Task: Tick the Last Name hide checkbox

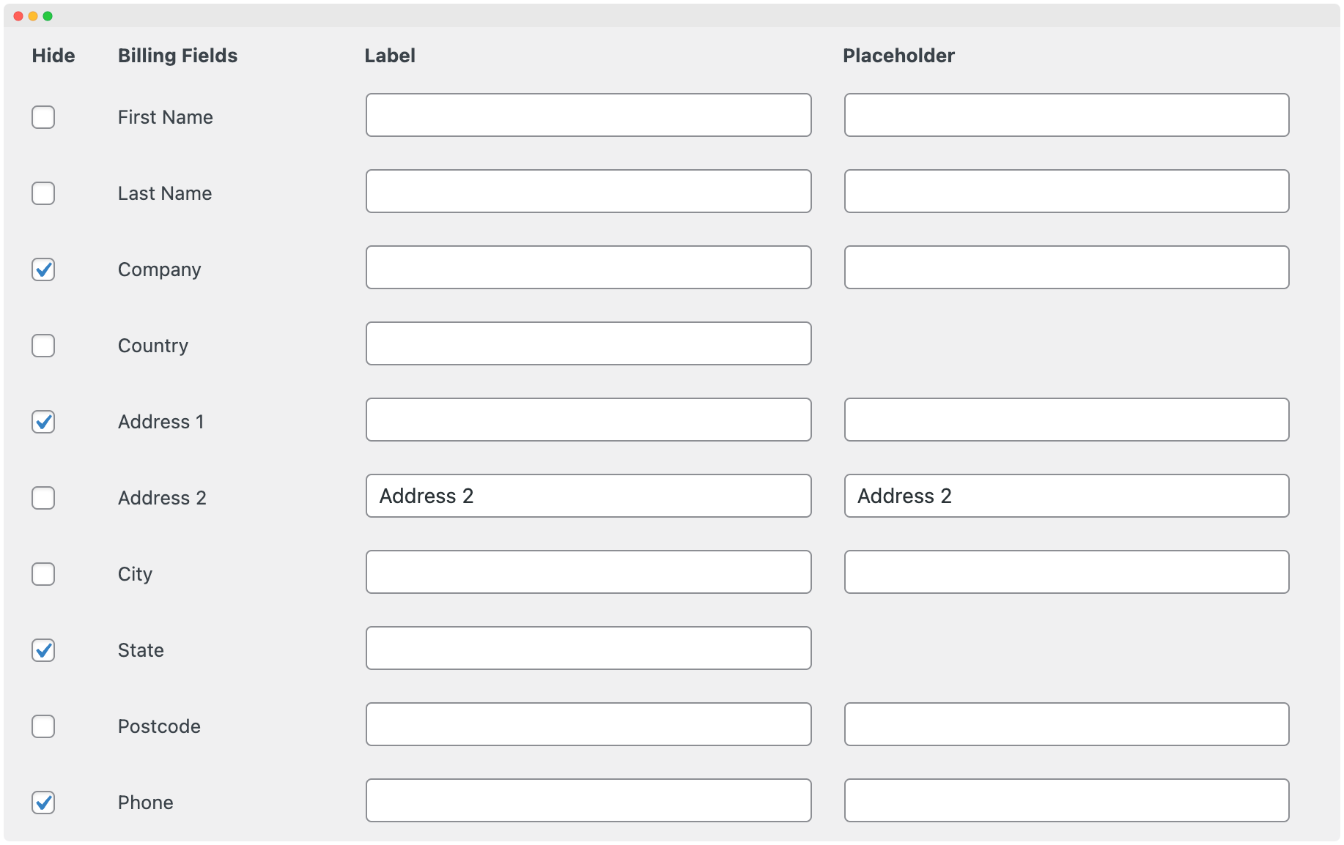Action: [x=43, y=193]
